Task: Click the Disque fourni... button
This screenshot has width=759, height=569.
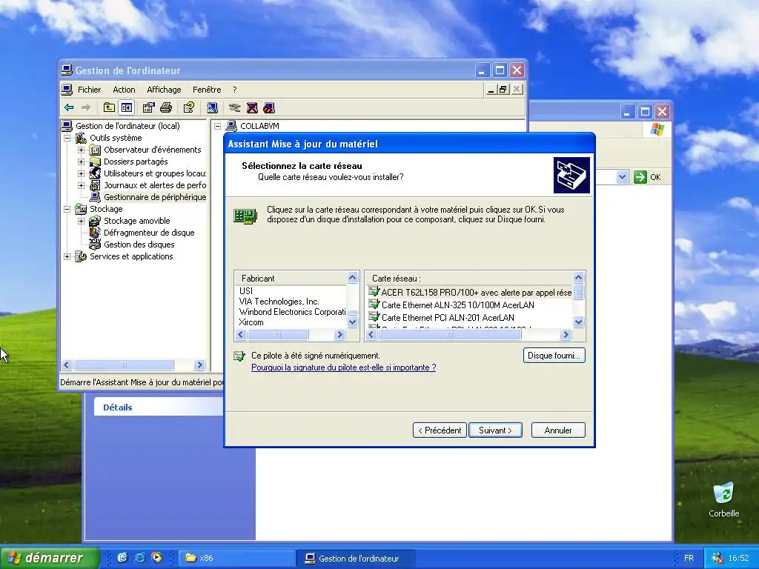Action: tap(554, 356)
